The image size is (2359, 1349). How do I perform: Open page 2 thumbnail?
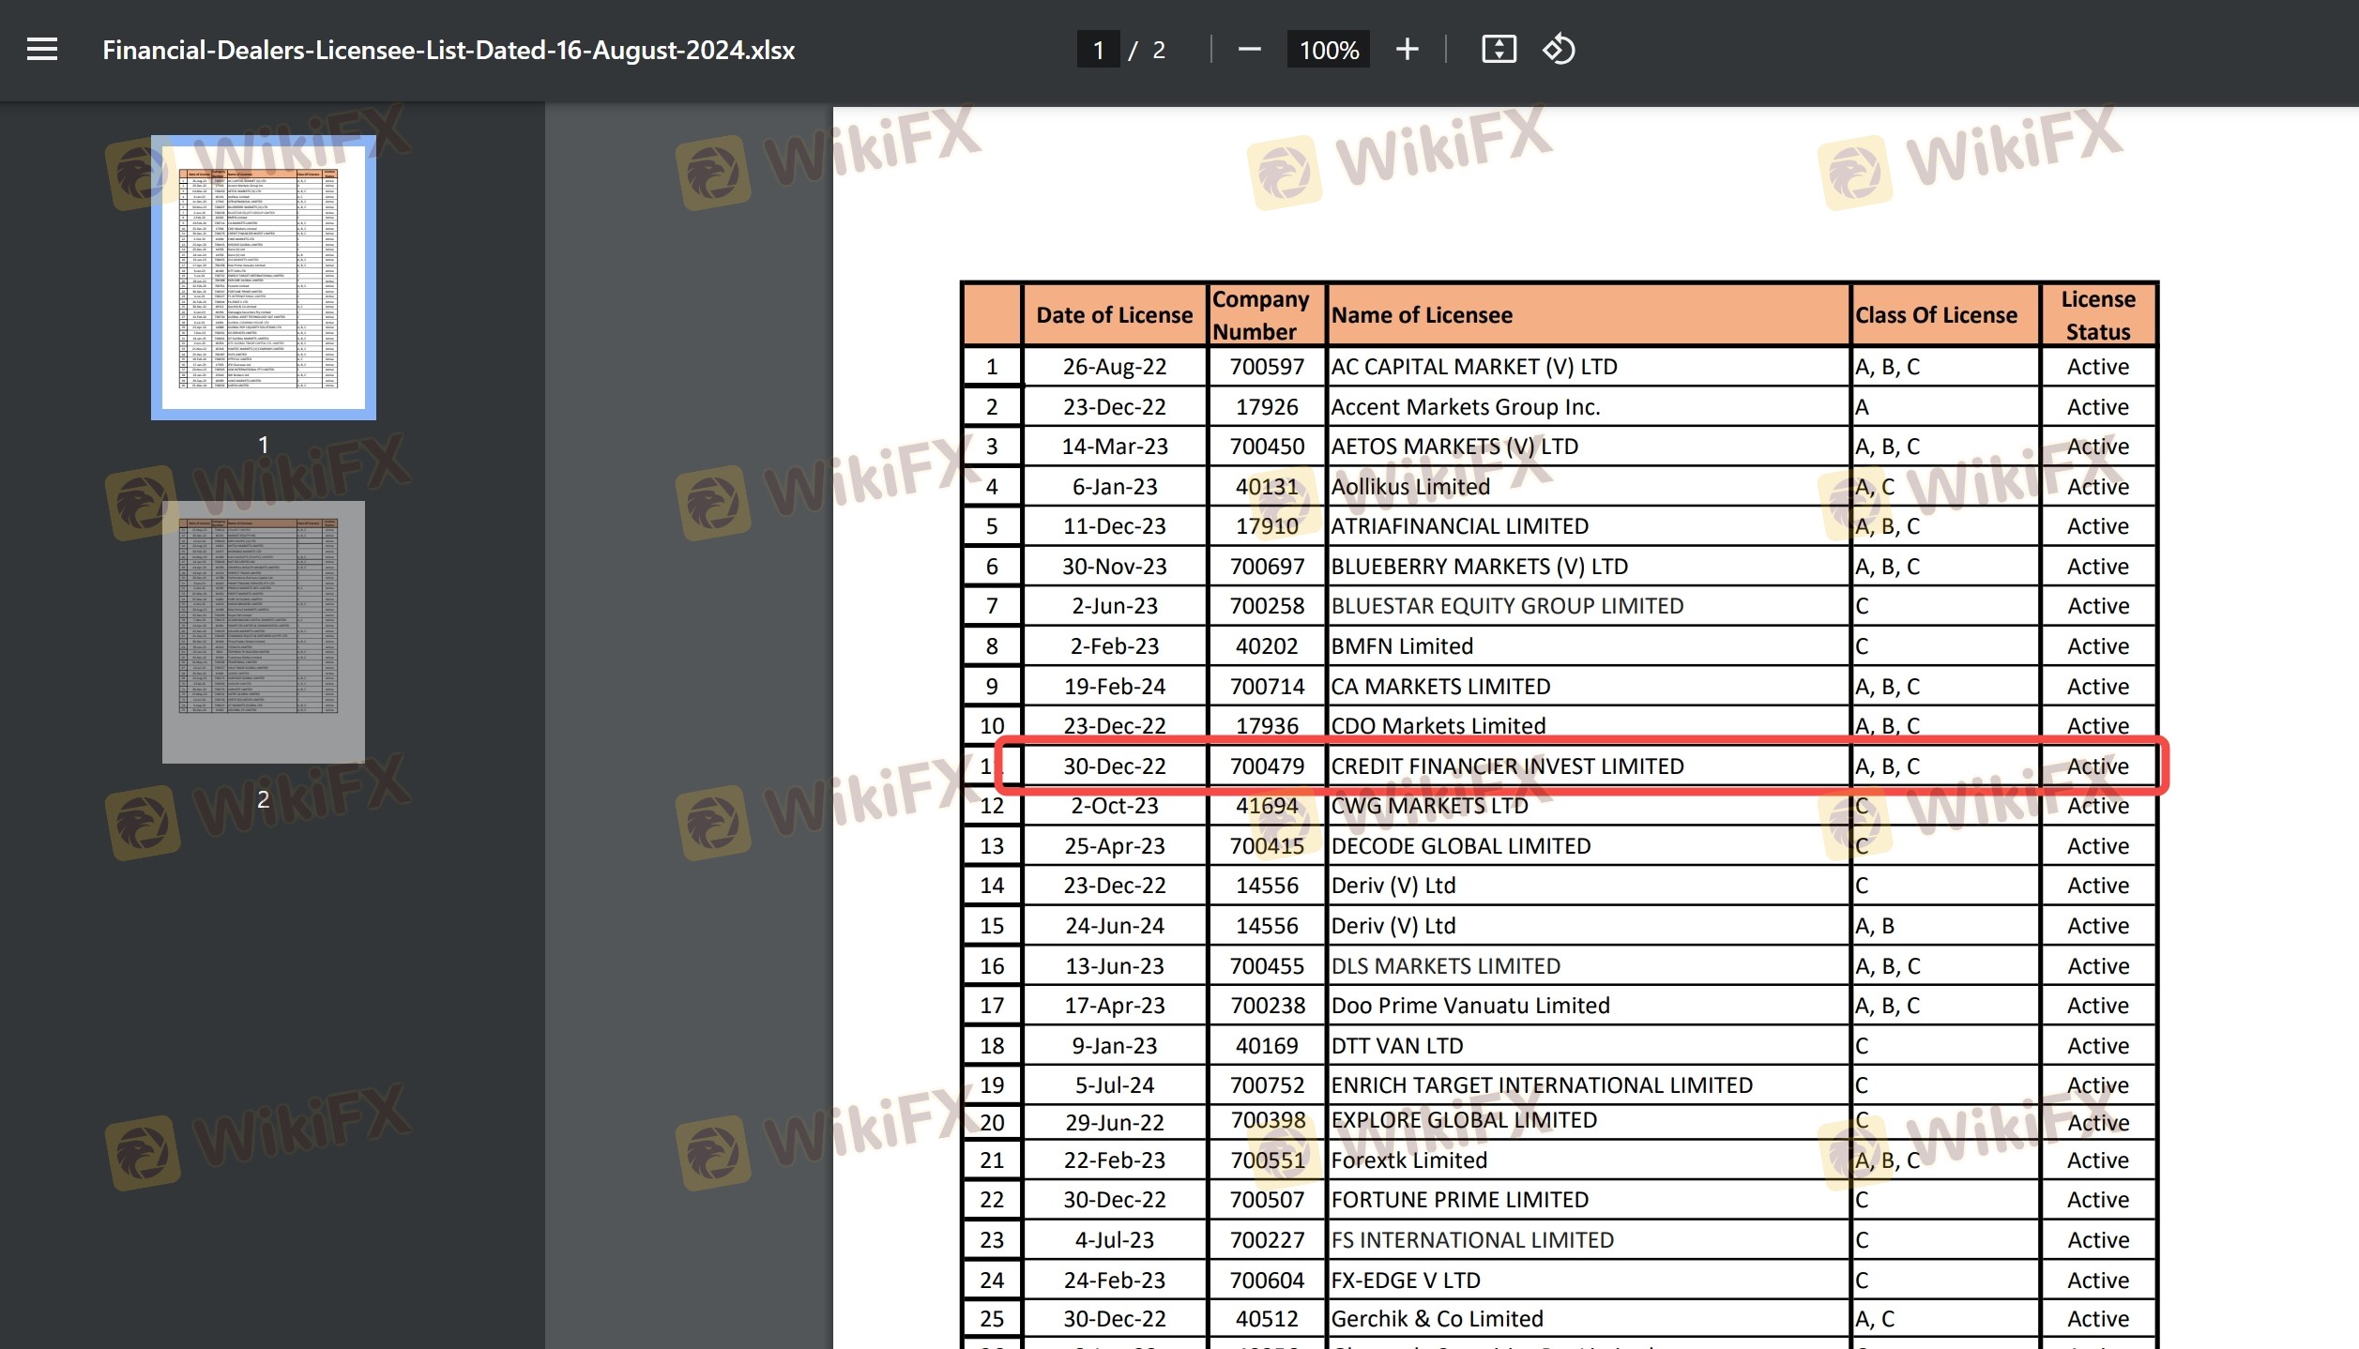tap(264, 631)
